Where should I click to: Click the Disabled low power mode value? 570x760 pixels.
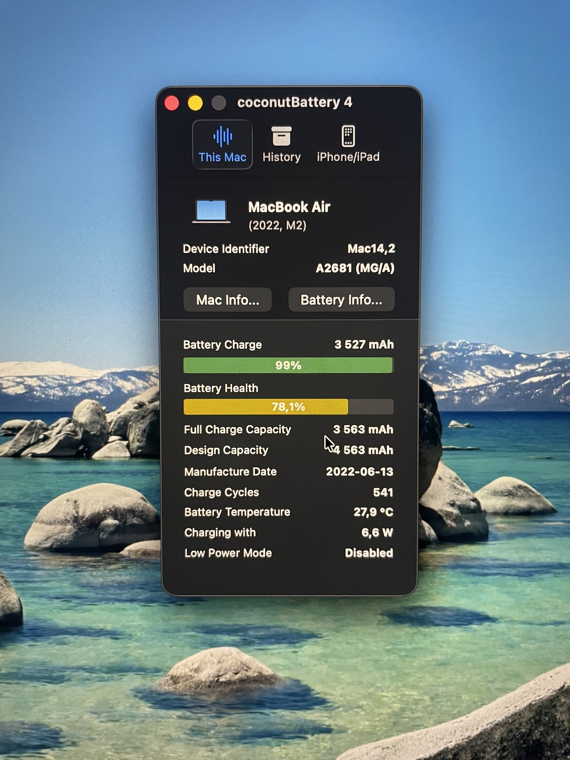[369, 553]
